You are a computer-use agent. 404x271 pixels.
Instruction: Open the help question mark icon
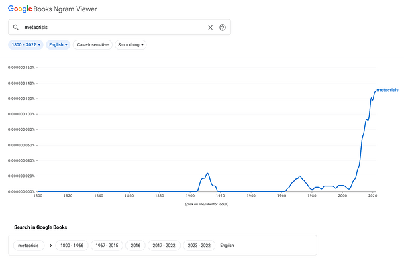pos(223,28)
